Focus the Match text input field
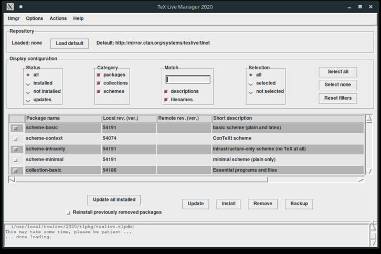381x254 pixels. (188, 79)
